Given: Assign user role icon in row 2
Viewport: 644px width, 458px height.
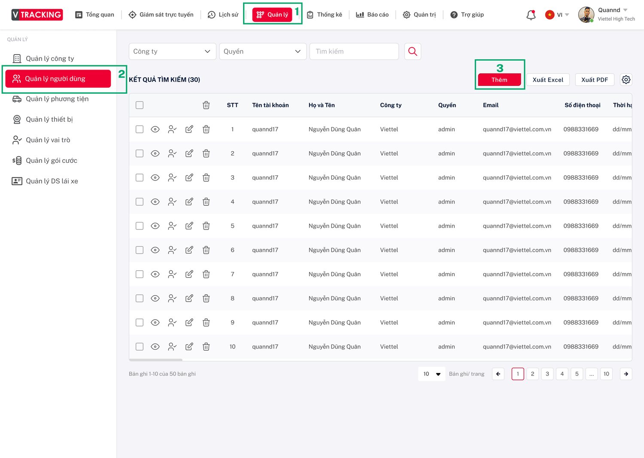Looking at the screenshot, I should (x=172, y=153).
